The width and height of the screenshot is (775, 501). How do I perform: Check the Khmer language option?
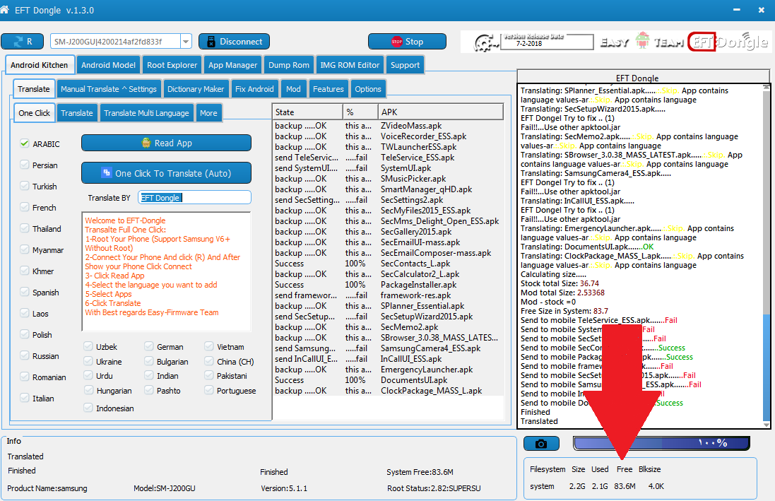click(24, 271)
